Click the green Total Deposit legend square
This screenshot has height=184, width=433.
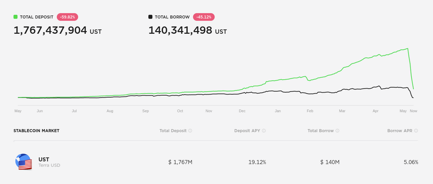coord(16,17)
